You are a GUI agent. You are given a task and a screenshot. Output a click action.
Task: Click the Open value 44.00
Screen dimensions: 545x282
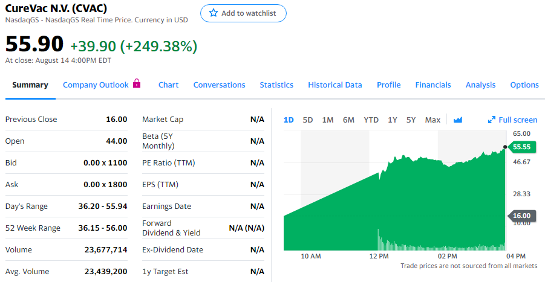(116, 141)
